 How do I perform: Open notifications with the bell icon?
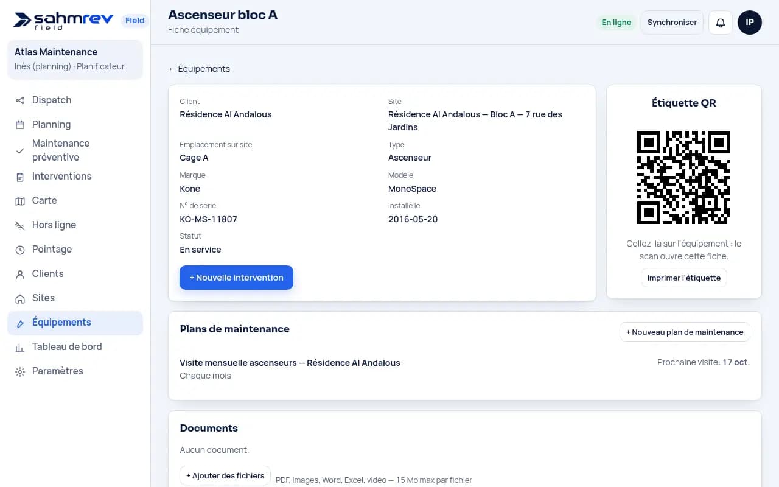(x=721, y=23)
